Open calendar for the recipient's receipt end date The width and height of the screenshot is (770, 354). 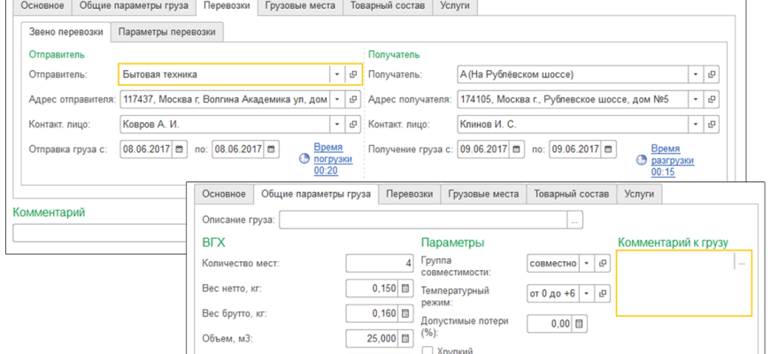(606, 149)
